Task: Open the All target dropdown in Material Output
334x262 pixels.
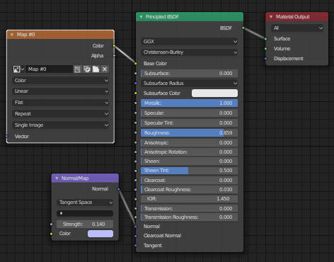Action: pos(297,28)
